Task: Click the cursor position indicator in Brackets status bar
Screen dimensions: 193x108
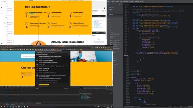Action: [x=129, y=106]
